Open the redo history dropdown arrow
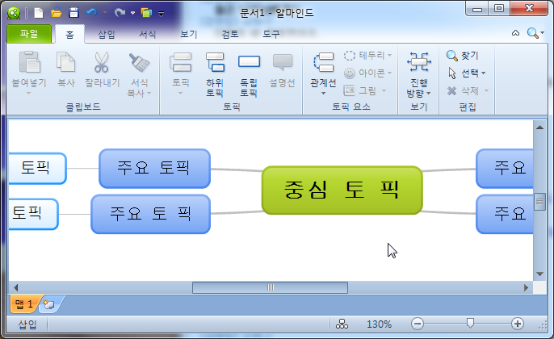The width and height of the screenshot is (554, 339). [x=132, y=13]
